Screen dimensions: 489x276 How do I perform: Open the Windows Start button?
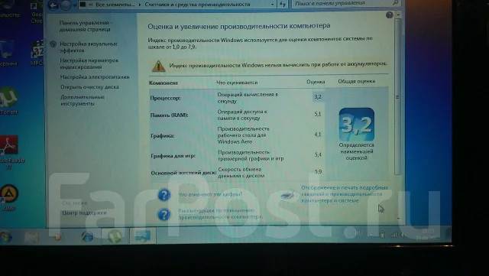pyautogui.click(x=6, y=237)
